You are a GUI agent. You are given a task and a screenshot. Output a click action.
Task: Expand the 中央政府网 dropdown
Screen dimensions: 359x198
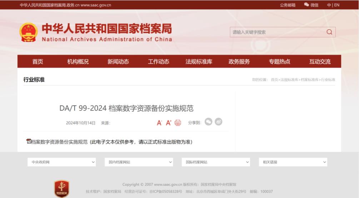click(x=63, y=162)
